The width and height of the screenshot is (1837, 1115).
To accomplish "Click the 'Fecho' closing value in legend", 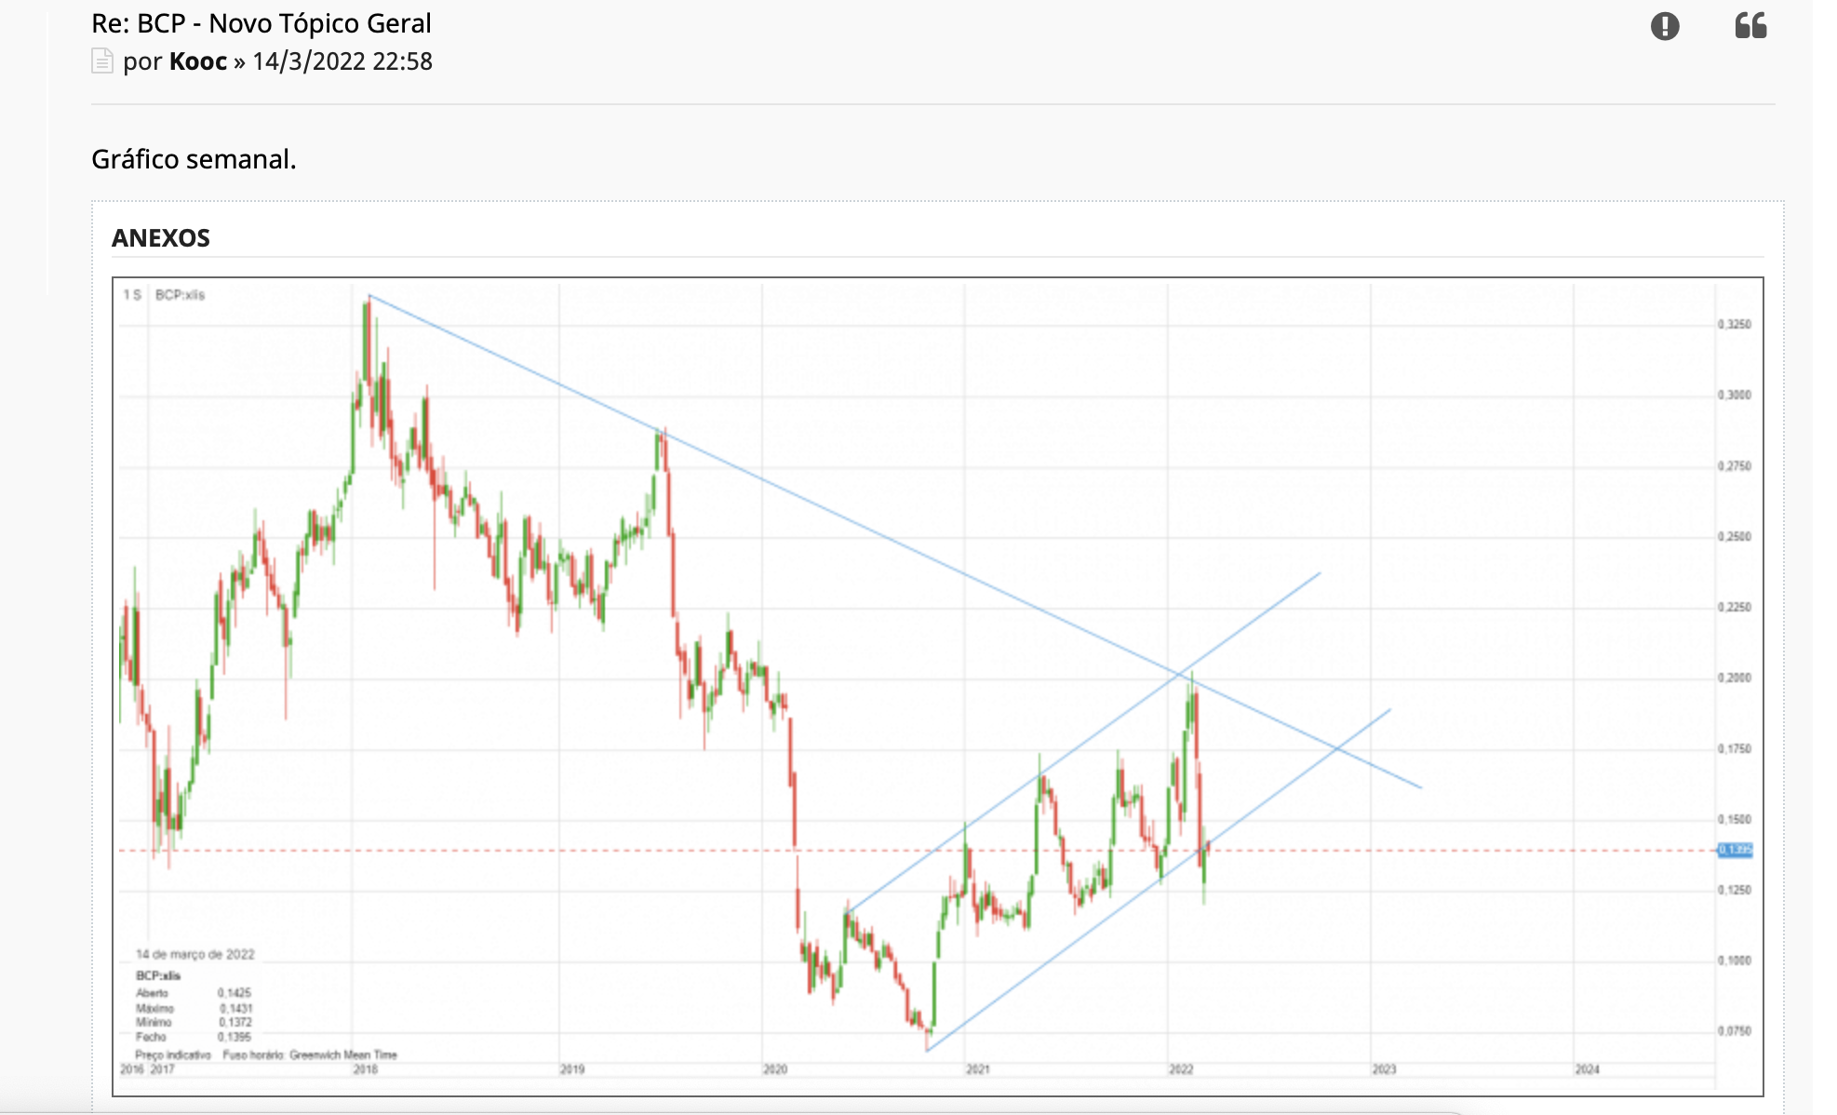I will click(234, 1037).
